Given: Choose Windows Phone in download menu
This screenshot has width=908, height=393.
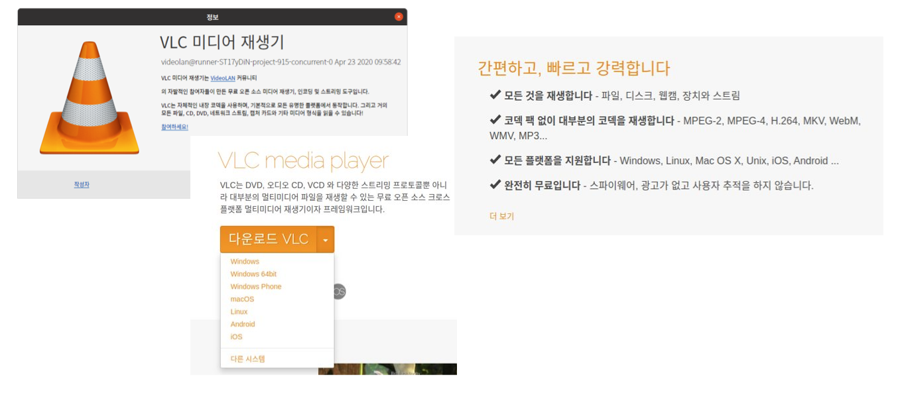Looking at the screenshot, I should click(256, 286).
